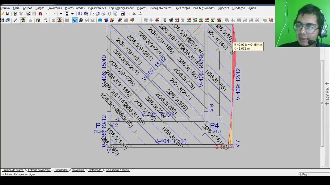Click the x2 zoom magnifier icon
Screen dimensions: 330x185
coord(92,14)
